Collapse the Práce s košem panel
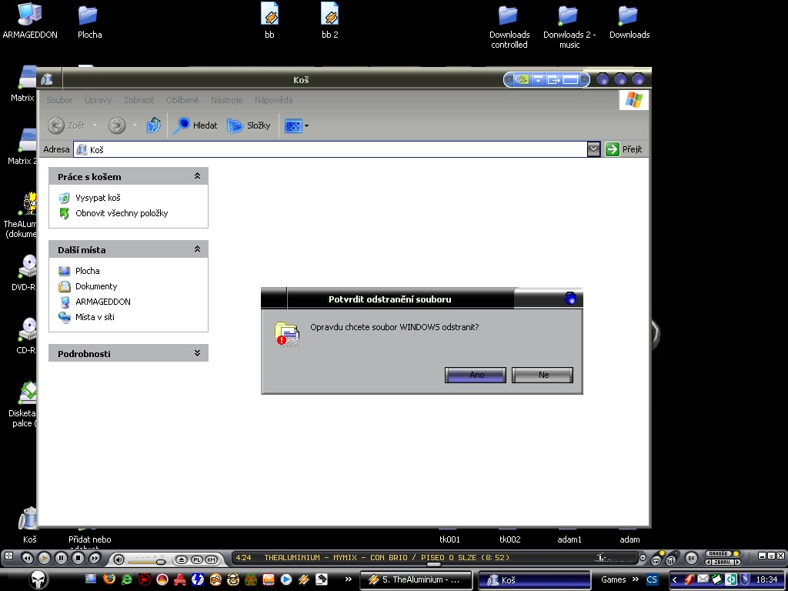788x591 pixels. [x=197, y=176]
